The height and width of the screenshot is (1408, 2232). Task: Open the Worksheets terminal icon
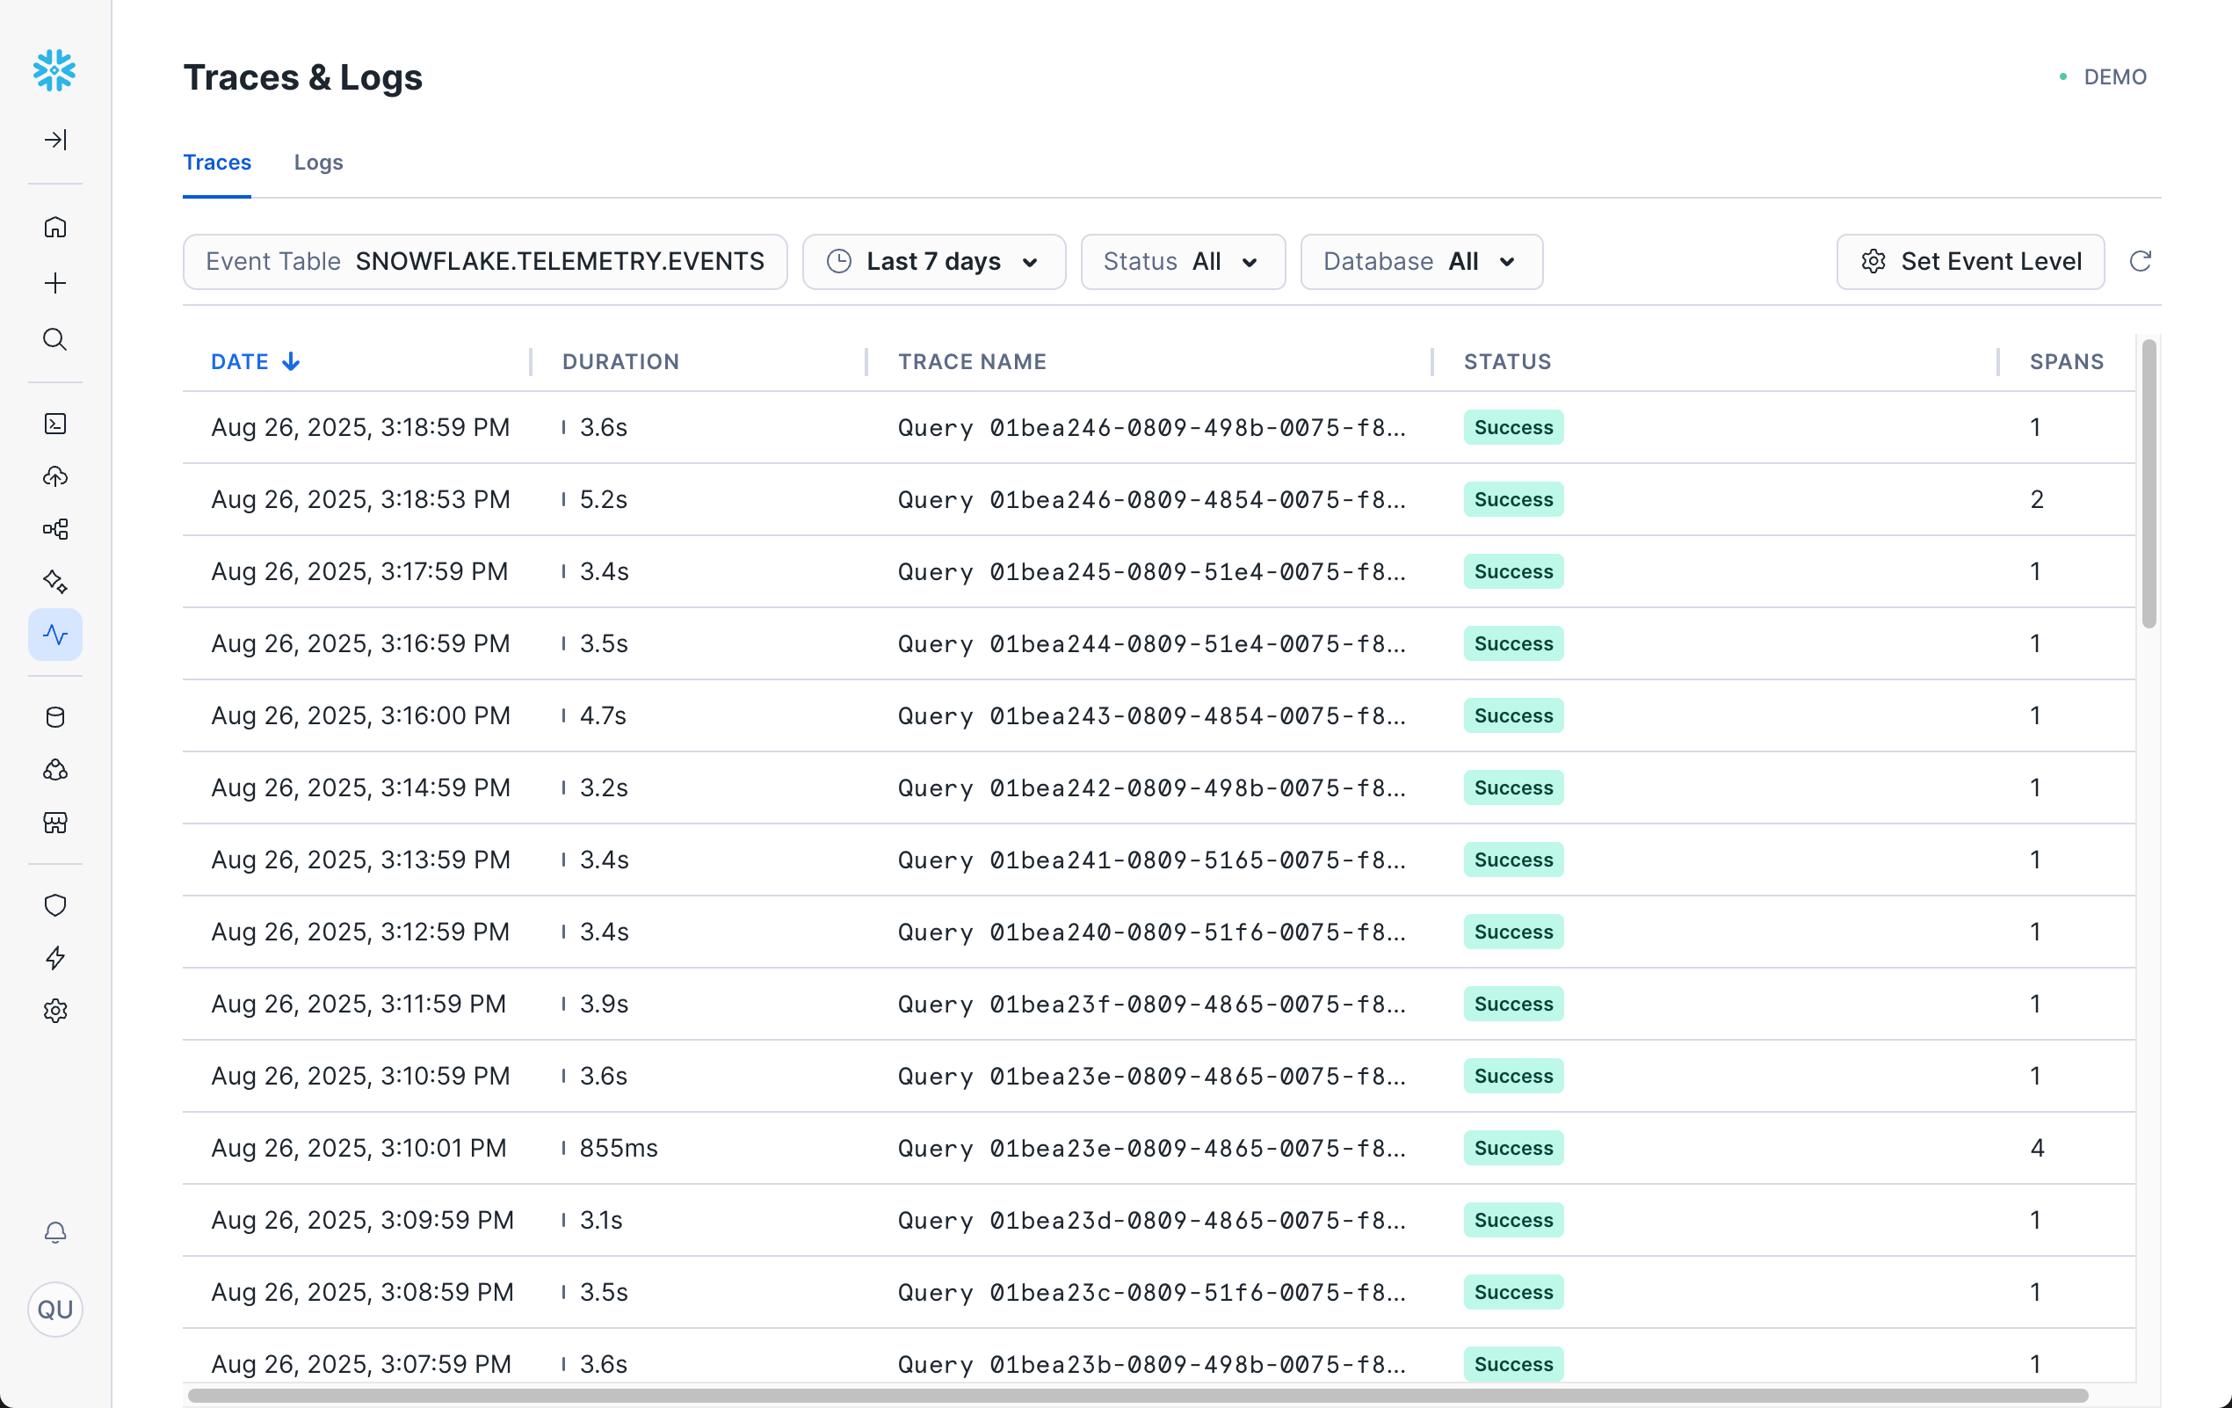(55, 424)
